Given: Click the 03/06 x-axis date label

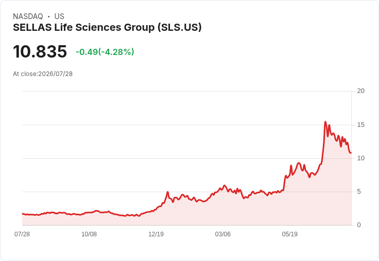Looking at the screenshot, I should (223, 234).
